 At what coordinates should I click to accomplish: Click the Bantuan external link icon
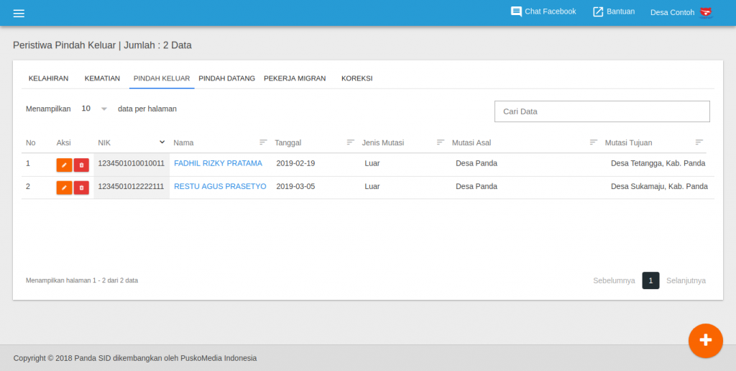(x=598, y=12)
